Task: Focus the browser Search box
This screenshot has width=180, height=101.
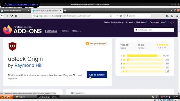Action: click(138, 16)
